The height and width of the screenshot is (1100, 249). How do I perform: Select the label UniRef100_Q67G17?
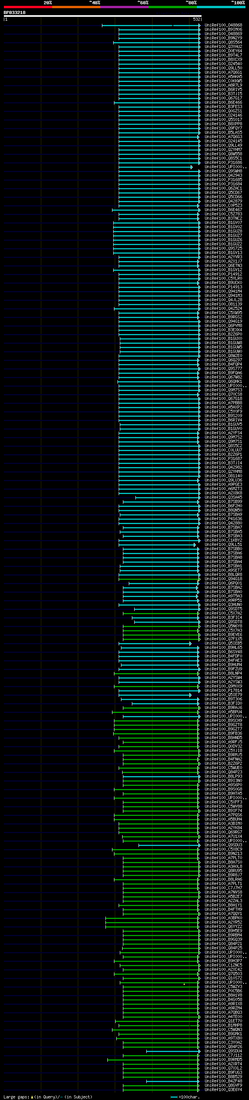point(223,98)
